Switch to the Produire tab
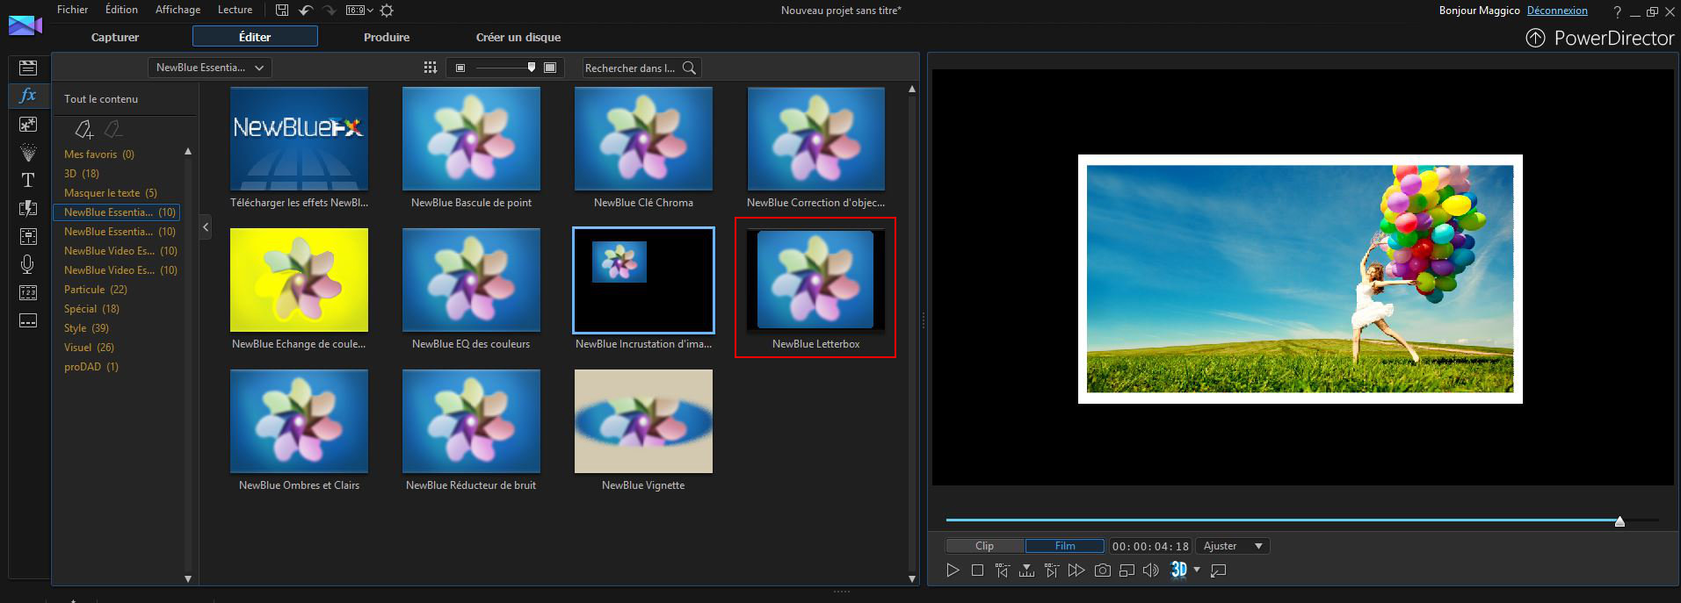Viewport: 1681px width, 603px height. (387, 37)
